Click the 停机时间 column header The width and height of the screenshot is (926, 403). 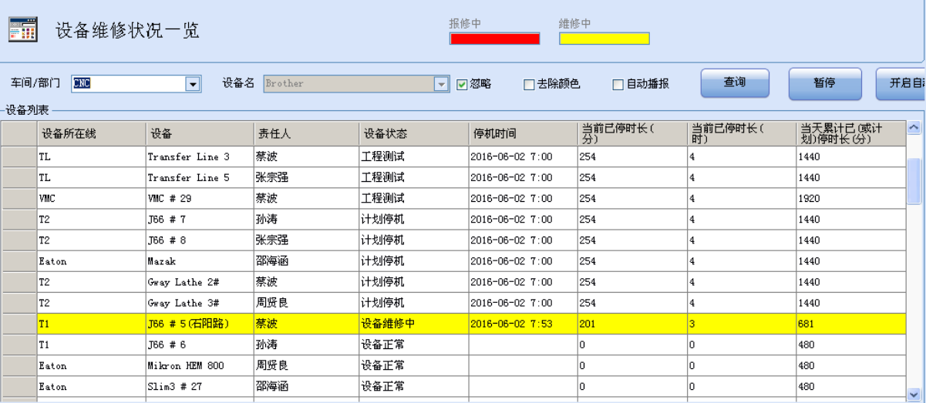pos(522,134)
